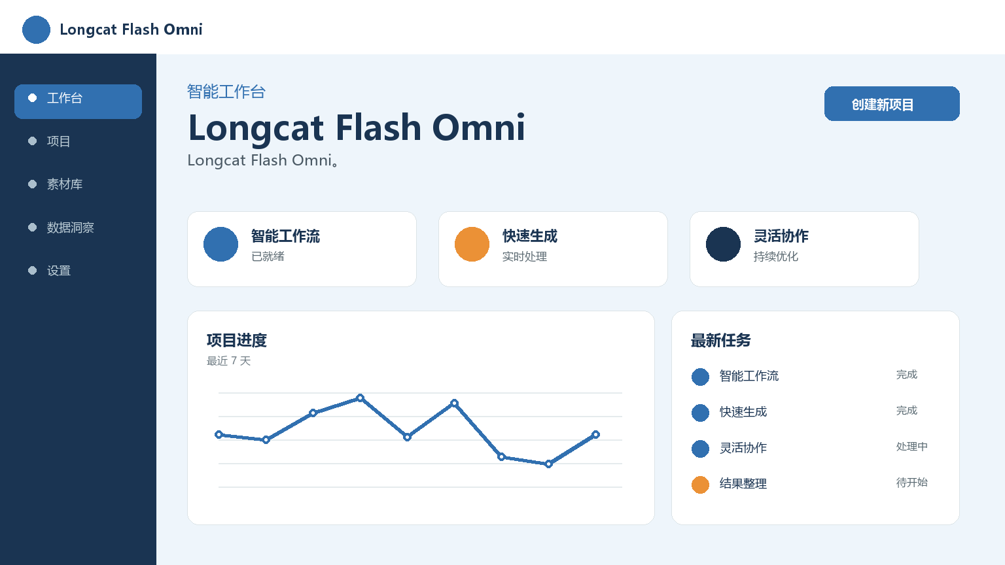Create a new project with 创建新项目

click(892, 104)
